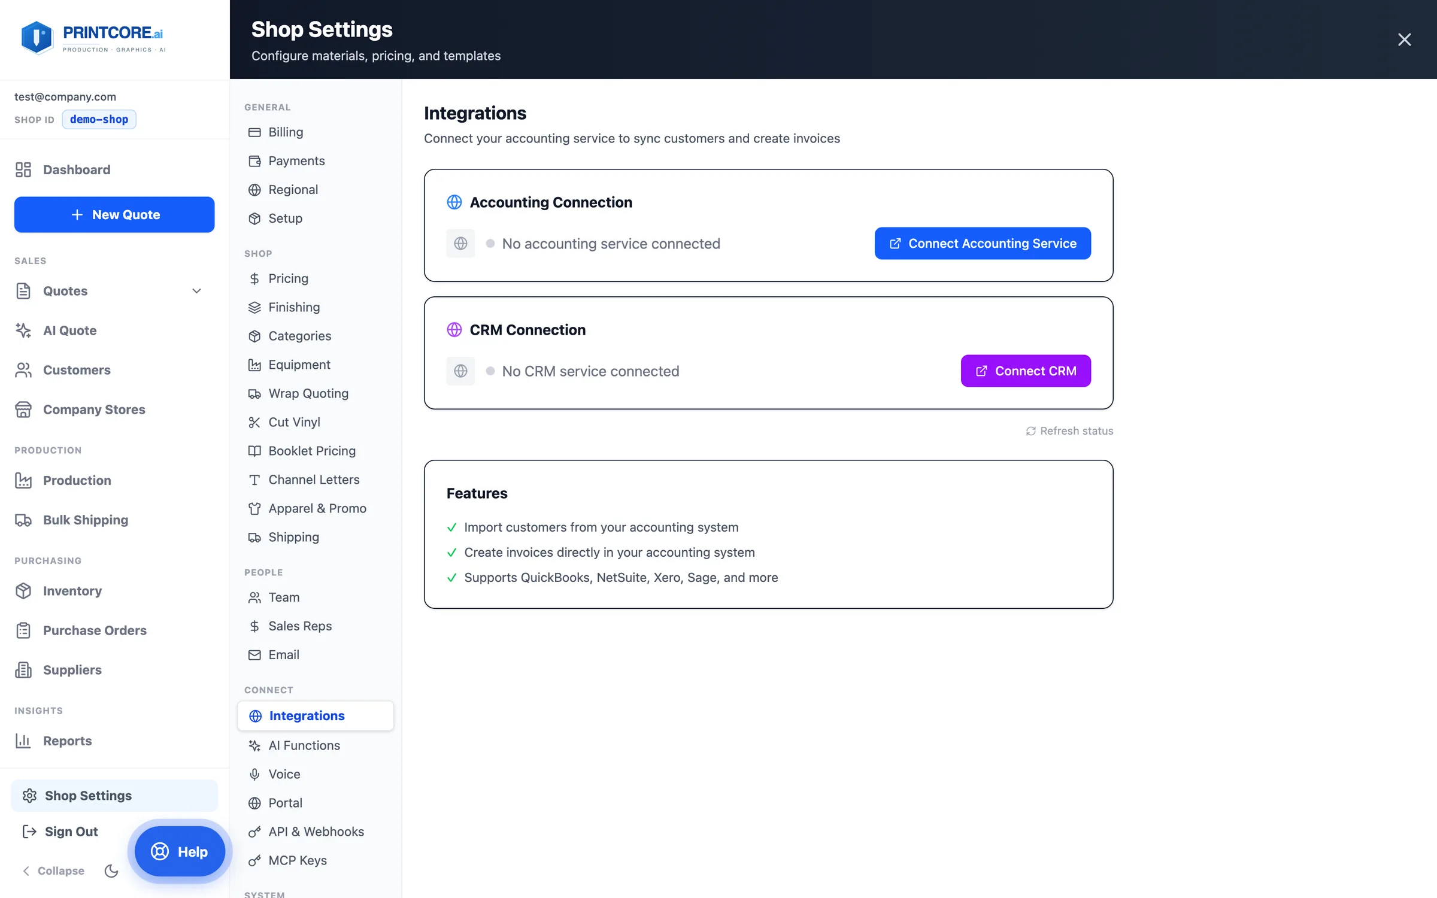The height and width of the screenshot is (898, 1437).
Task: Click the purple CRM Connection globe icon
Action: (x=454, y=330)
